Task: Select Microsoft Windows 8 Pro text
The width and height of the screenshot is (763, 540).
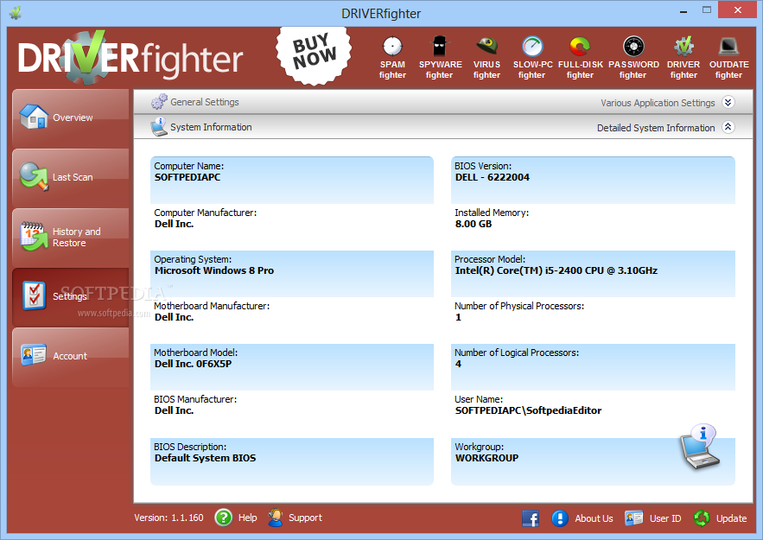Action: click(x=214, y=271)
